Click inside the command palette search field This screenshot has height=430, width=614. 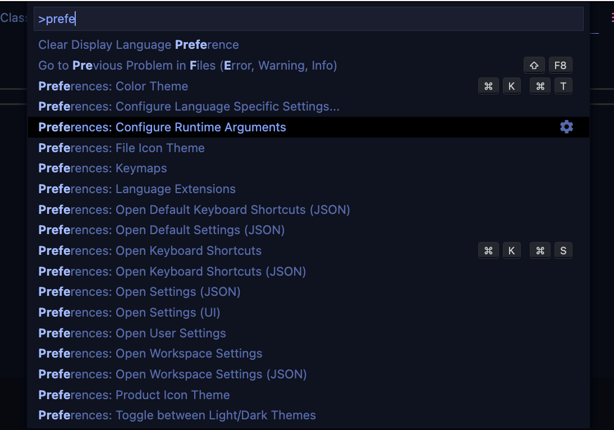pyautogui.click(x=309, y=19)
